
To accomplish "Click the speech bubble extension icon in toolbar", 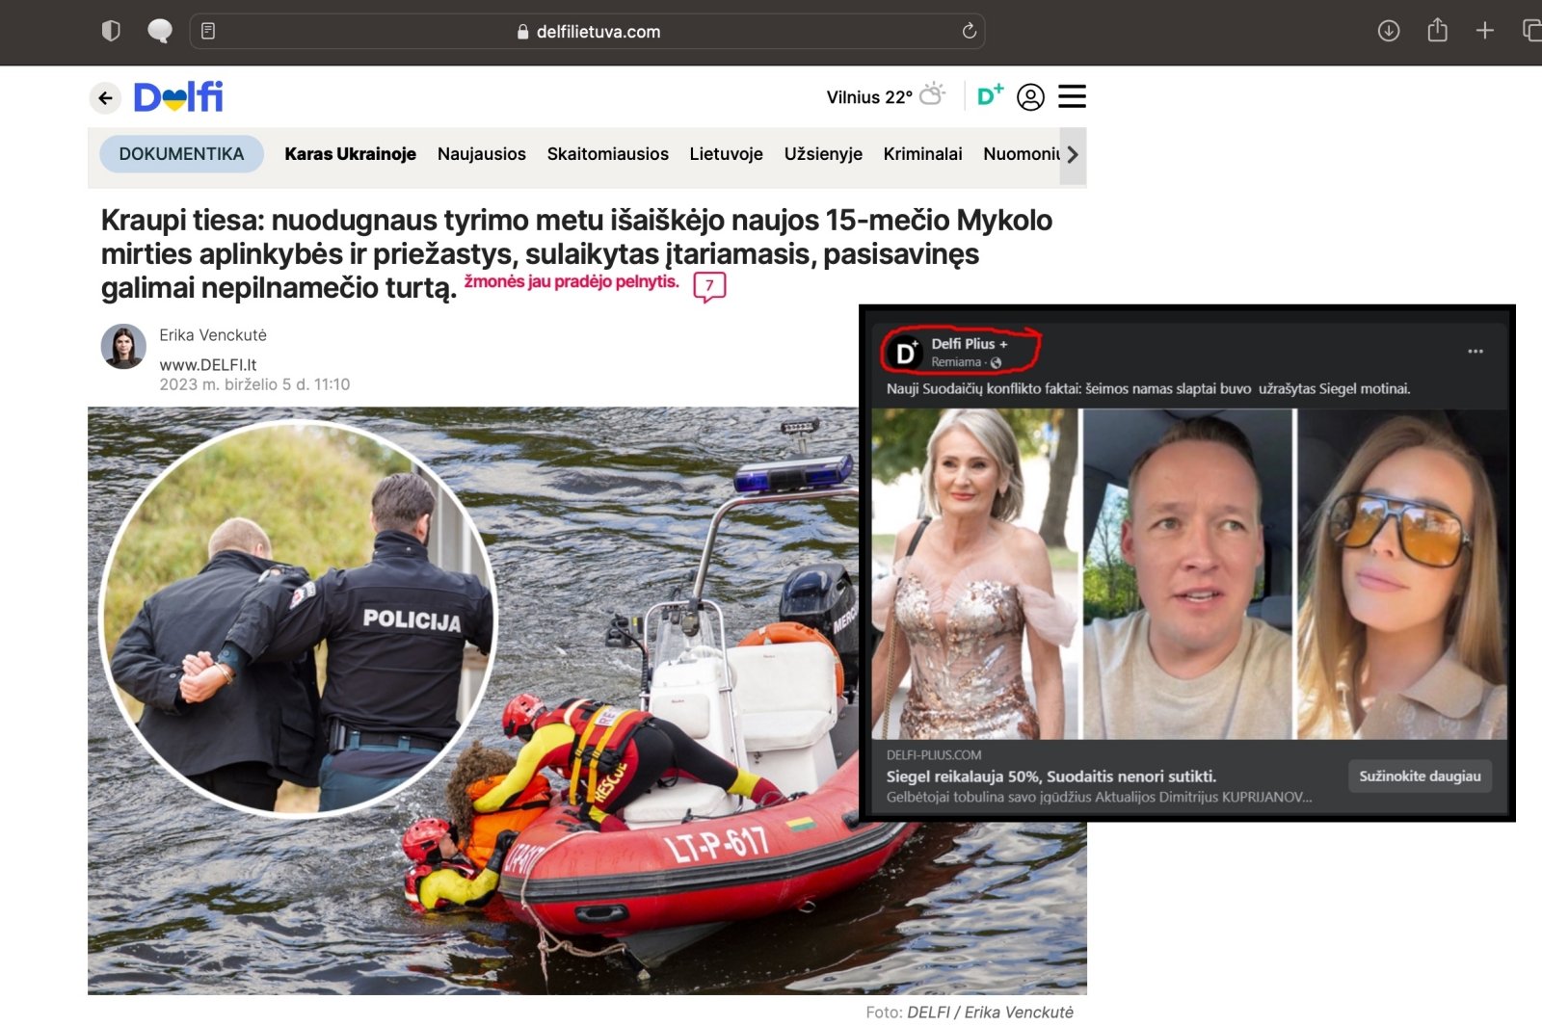I will click(160, 31).
